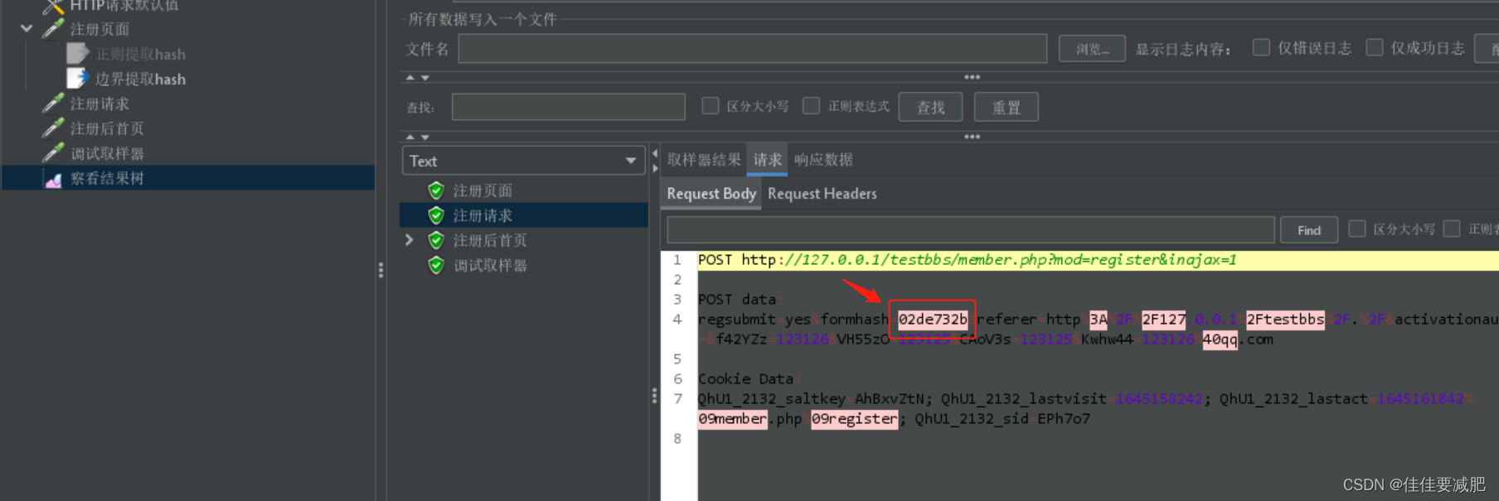Click green success shield for 注册页面 result

[436, 190]
